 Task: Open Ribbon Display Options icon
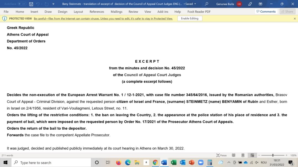coord(260,4)
